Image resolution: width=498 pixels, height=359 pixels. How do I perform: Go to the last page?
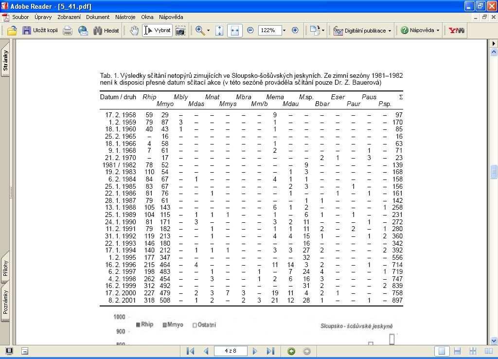(270, 351)
